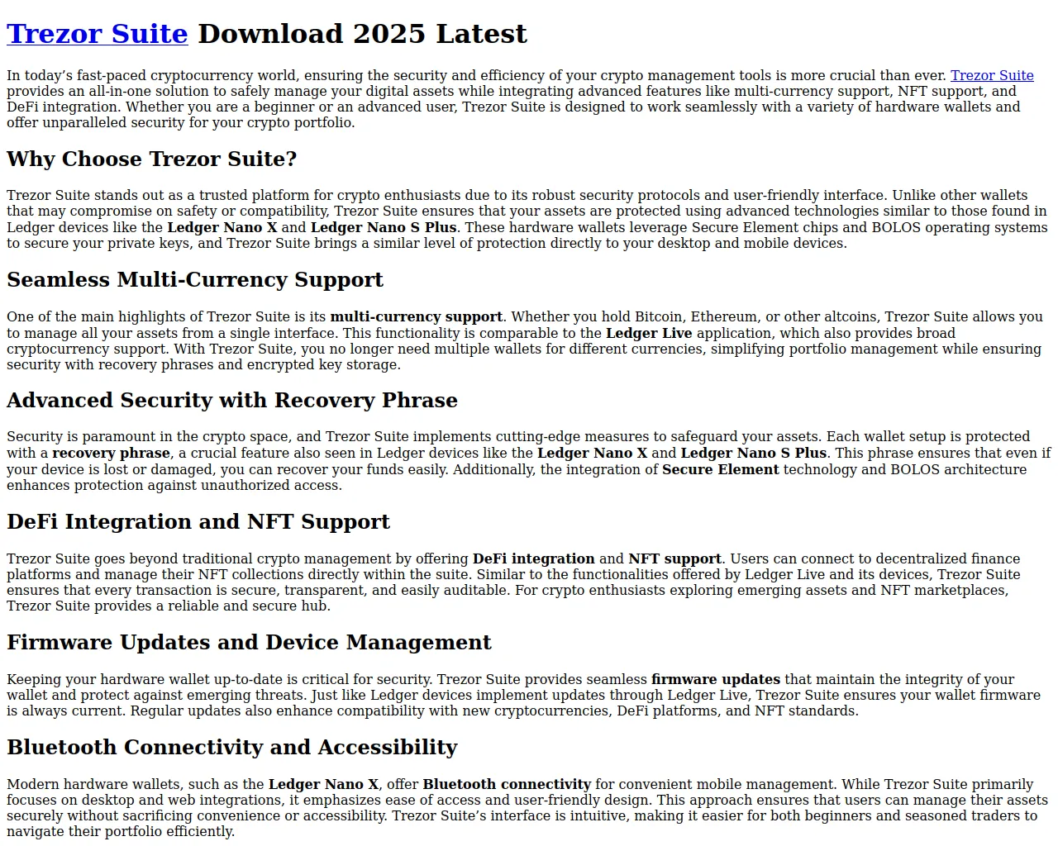Screen dimensions: 1058x846
Task: Open the Trezor Suite link in the page title
Action: click(x=98, y=34)
